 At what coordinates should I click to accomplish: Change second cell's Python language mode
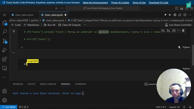[x=186, y=69]
